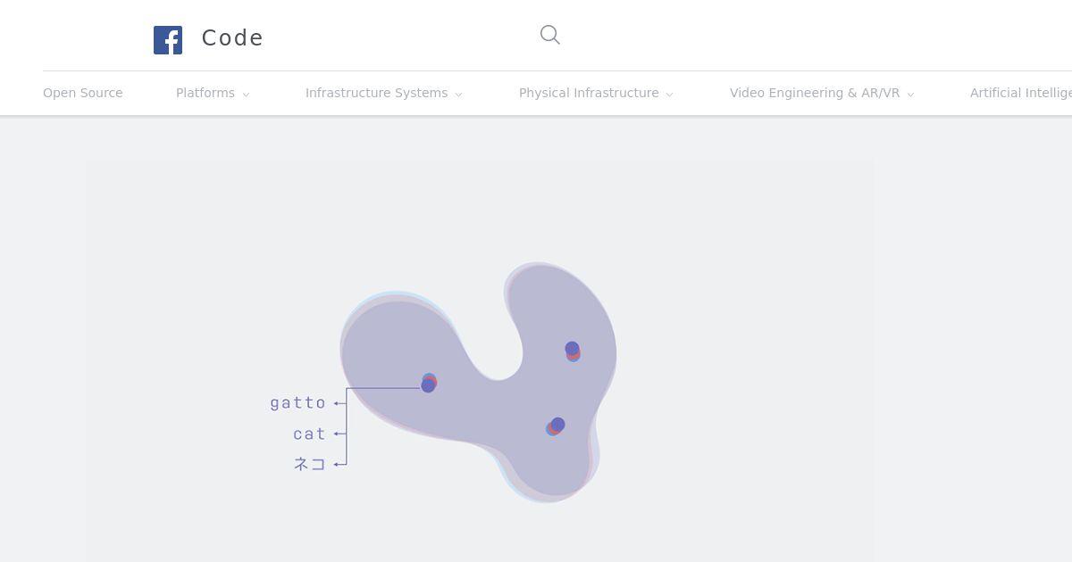Open search with the magnifier icon
The image size is (1072, 562).
(550, 35)
